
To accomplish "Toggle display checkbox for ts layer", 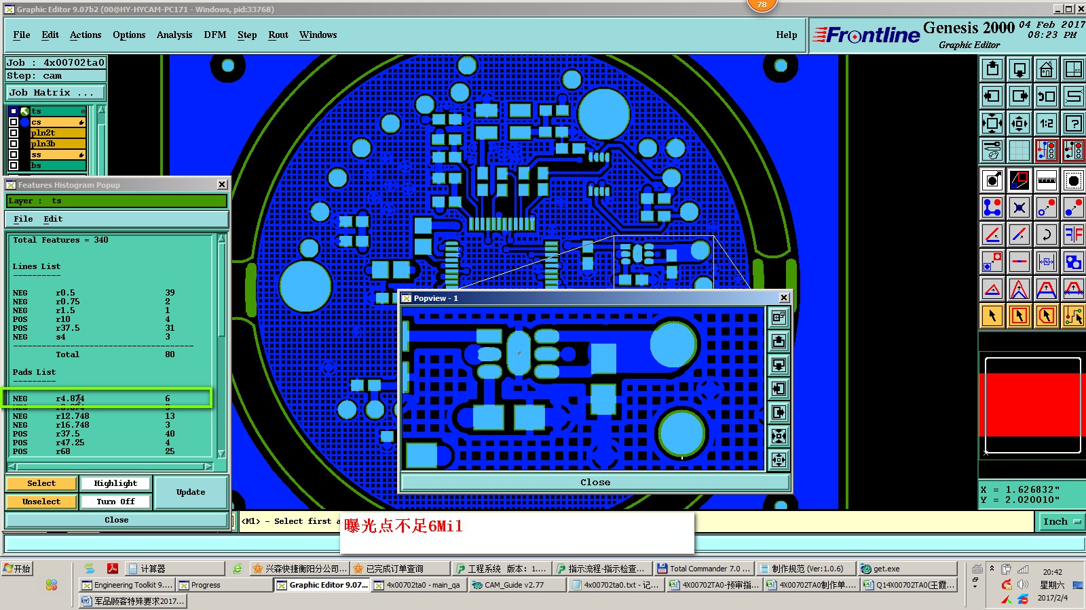I will tap(14, 111).
